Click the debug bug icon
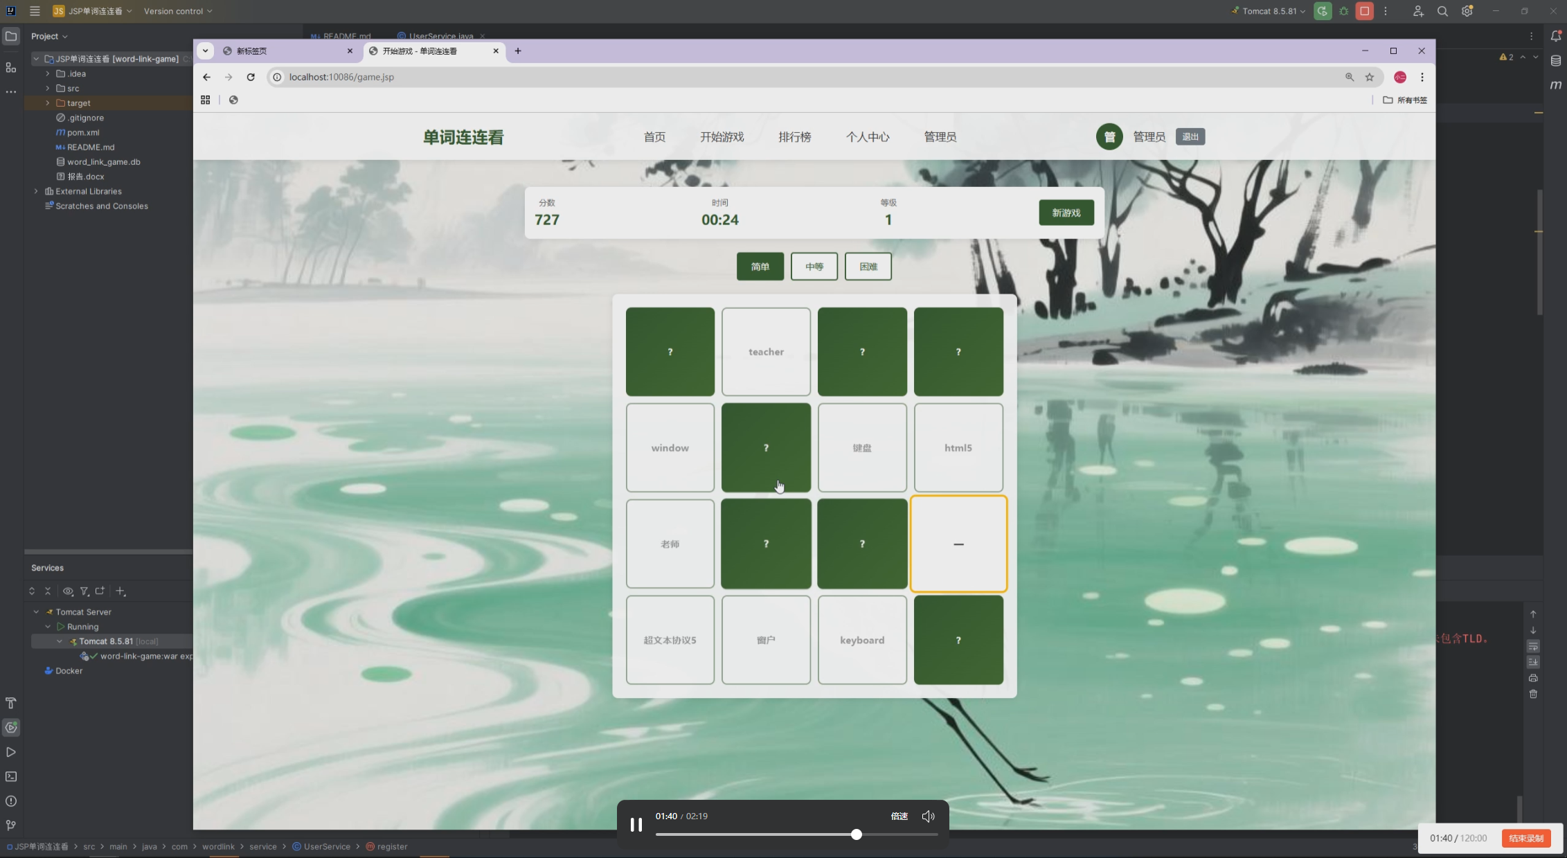The image size is (1567, 858). pyautogui.click(x=1343, y=11)
